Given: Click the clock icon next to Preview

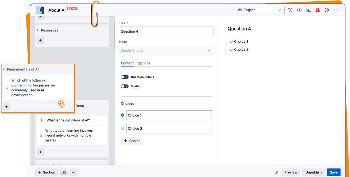Looking at the screenshot, I should [x=276, y=172].
